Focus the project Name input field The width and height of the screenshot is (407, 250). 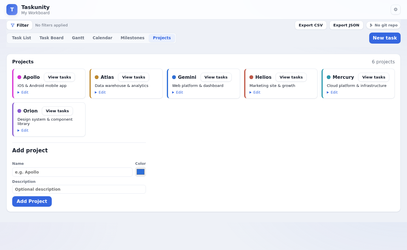point(72,172)
